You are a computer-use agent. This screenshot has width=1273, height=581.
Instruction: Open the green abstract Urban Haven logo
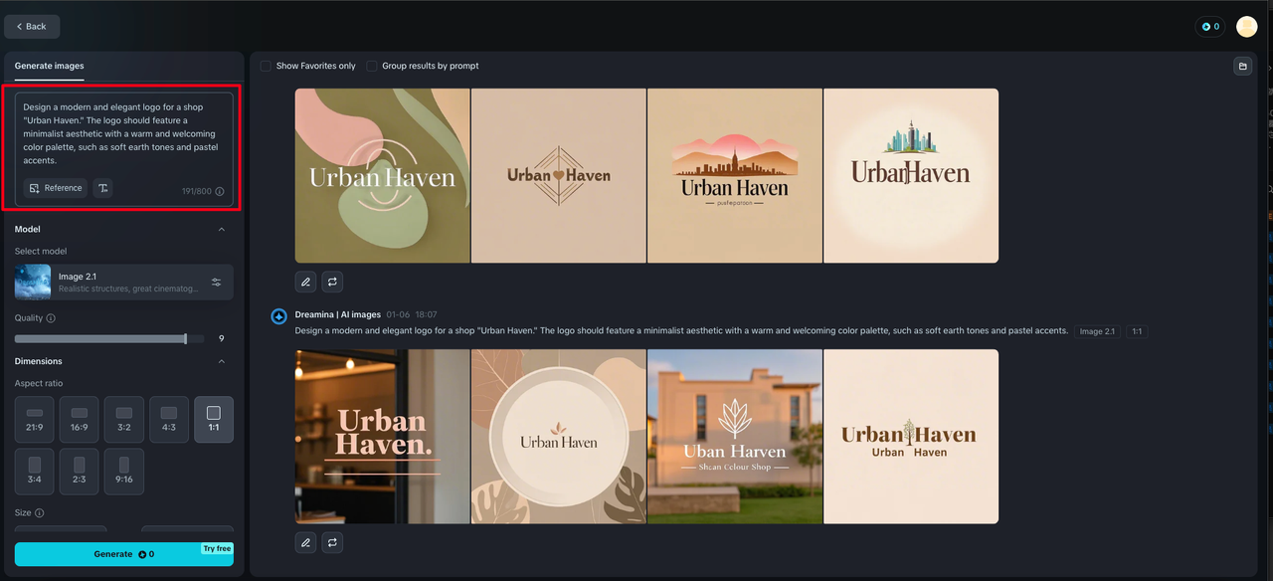coord(383,176)
